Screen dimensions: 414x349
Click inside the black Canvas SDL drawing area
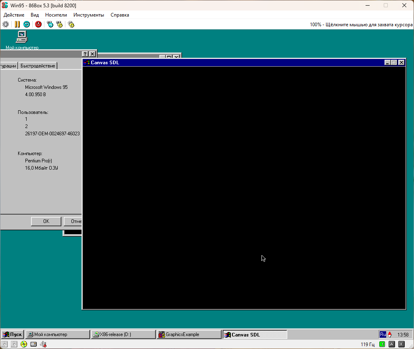click(244, 188)
